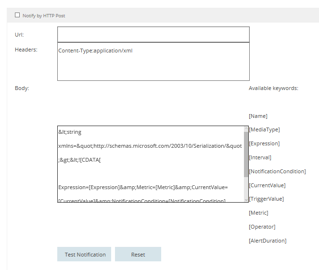The height and width of the screenshot is (270, 319).
Task: Click the ![CDATA[ line in Body
Action: (x=79, y=160)
